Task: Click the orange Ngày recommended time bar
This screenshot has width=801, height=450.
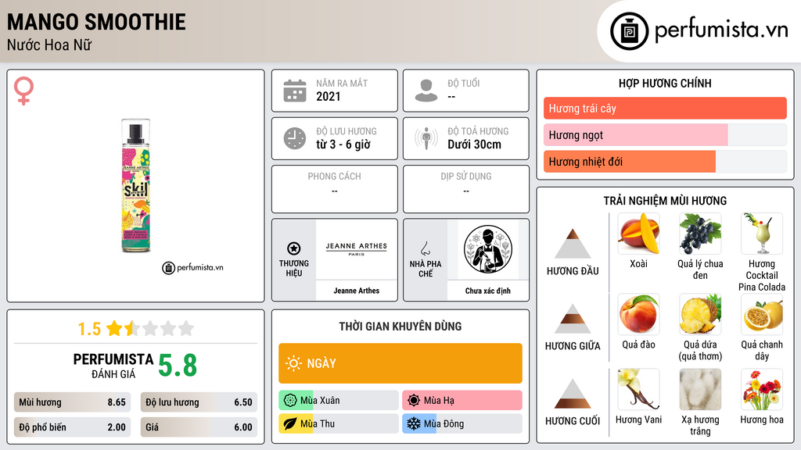Action: 400,363
